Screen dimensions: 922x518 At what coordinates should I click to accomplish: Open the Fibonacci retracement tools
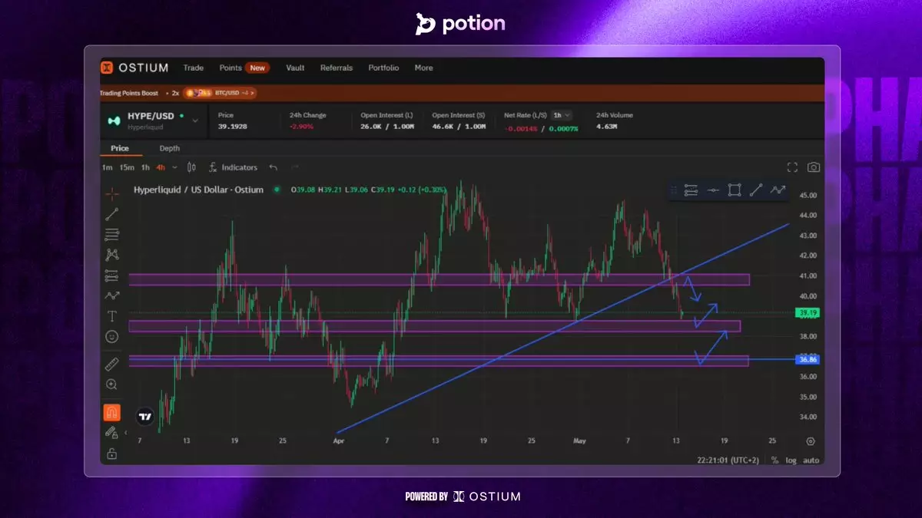[112, 234]
